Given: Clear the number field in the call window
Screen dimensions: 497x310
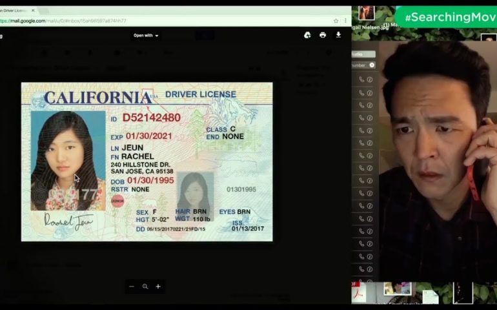Looking at the screenshot, I should 372,65.
